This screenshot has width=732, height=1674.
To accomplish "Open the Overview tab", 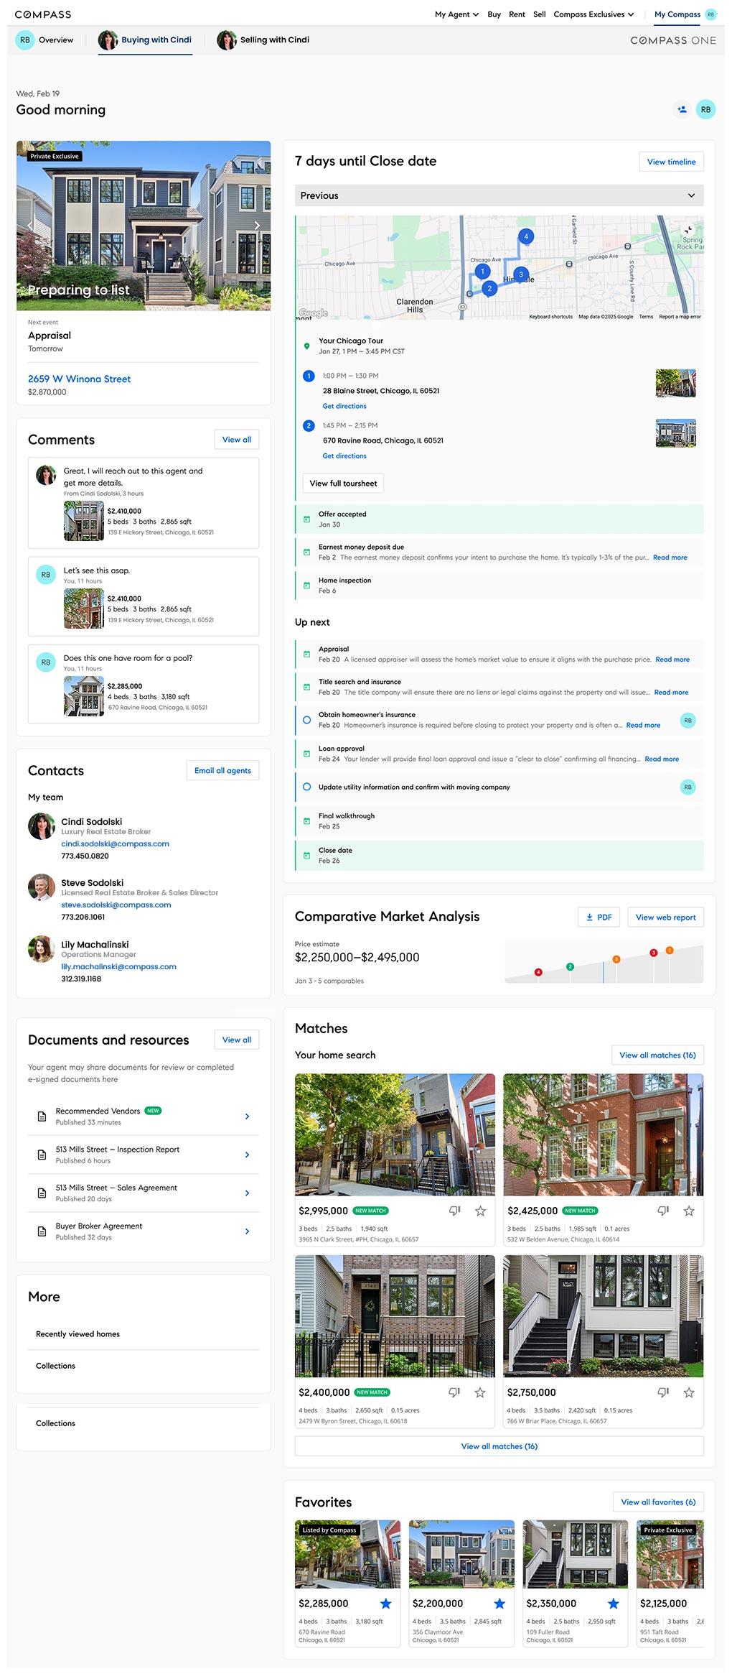I will [45, 40].
